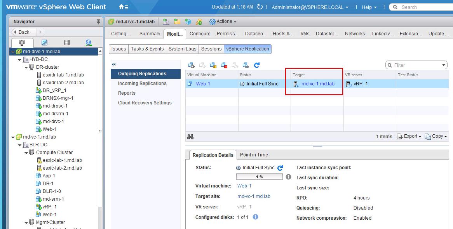Collapse the Mgmt-Cluster node
Viewport: 453px width, 229px height.
point(26,223)
